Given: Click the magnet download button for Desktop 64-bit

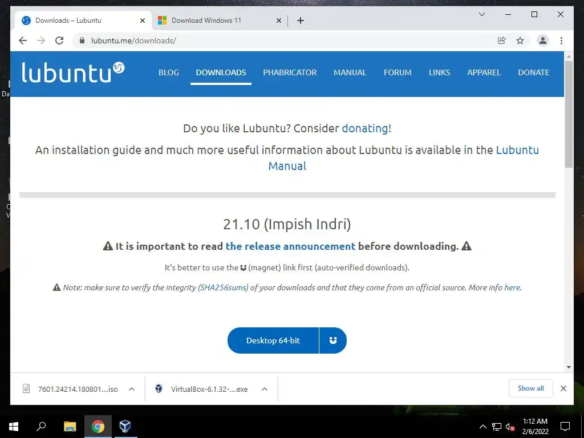Looking at the screenshot, I should tap(333, 340).
